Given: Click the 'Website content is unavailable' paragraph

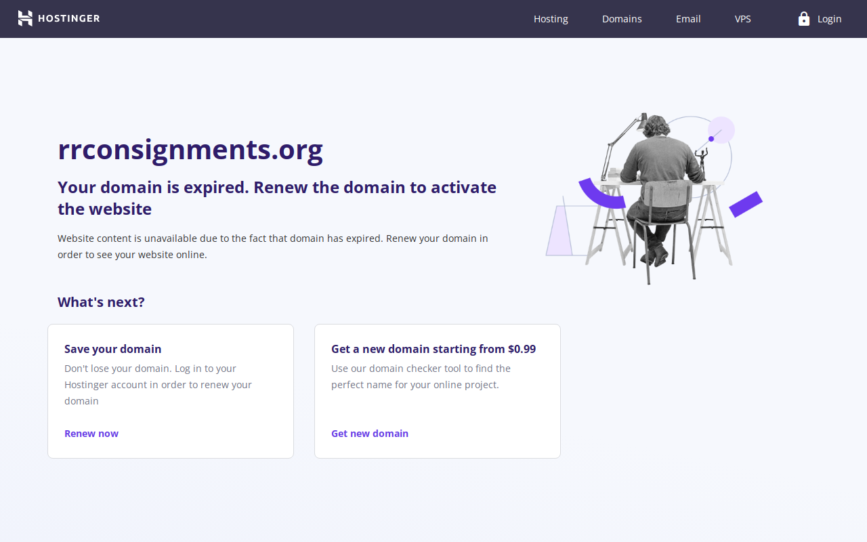Looking at the screenshot, I should point(273,247).
